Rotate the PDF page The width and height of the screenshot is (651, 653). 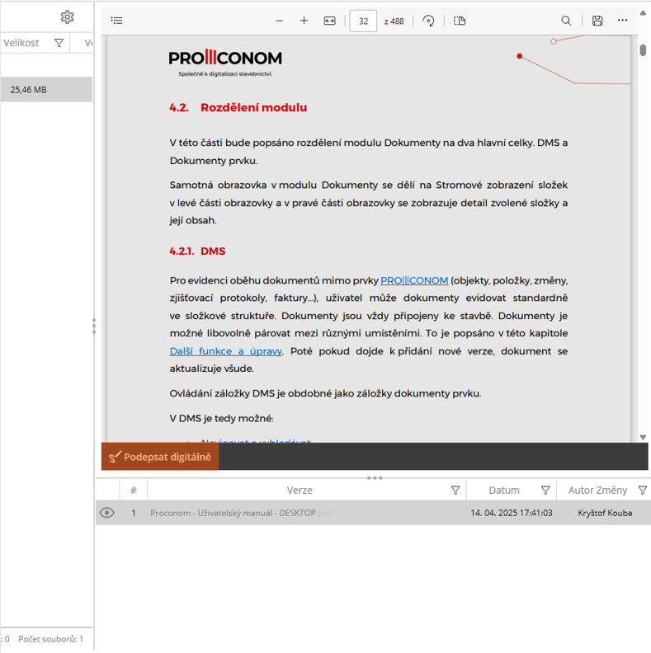coord(429,21)
